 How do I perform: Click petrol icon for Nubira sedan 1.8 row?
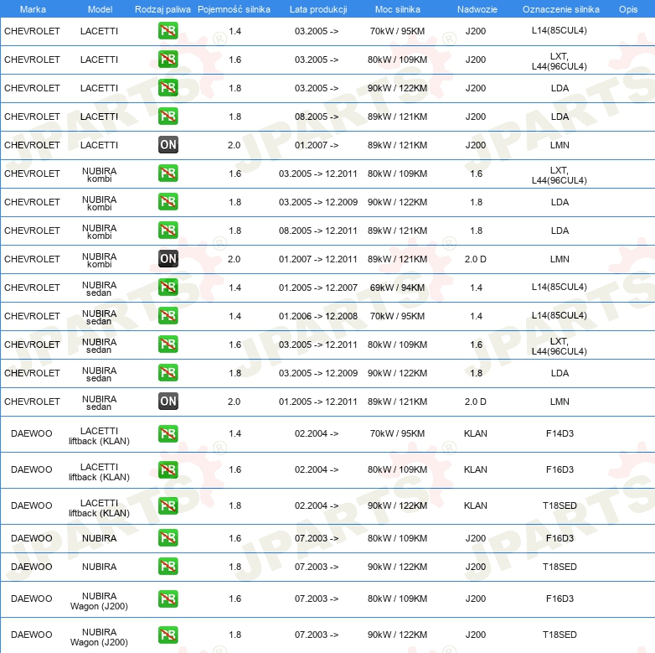click(x=168, y=372)
